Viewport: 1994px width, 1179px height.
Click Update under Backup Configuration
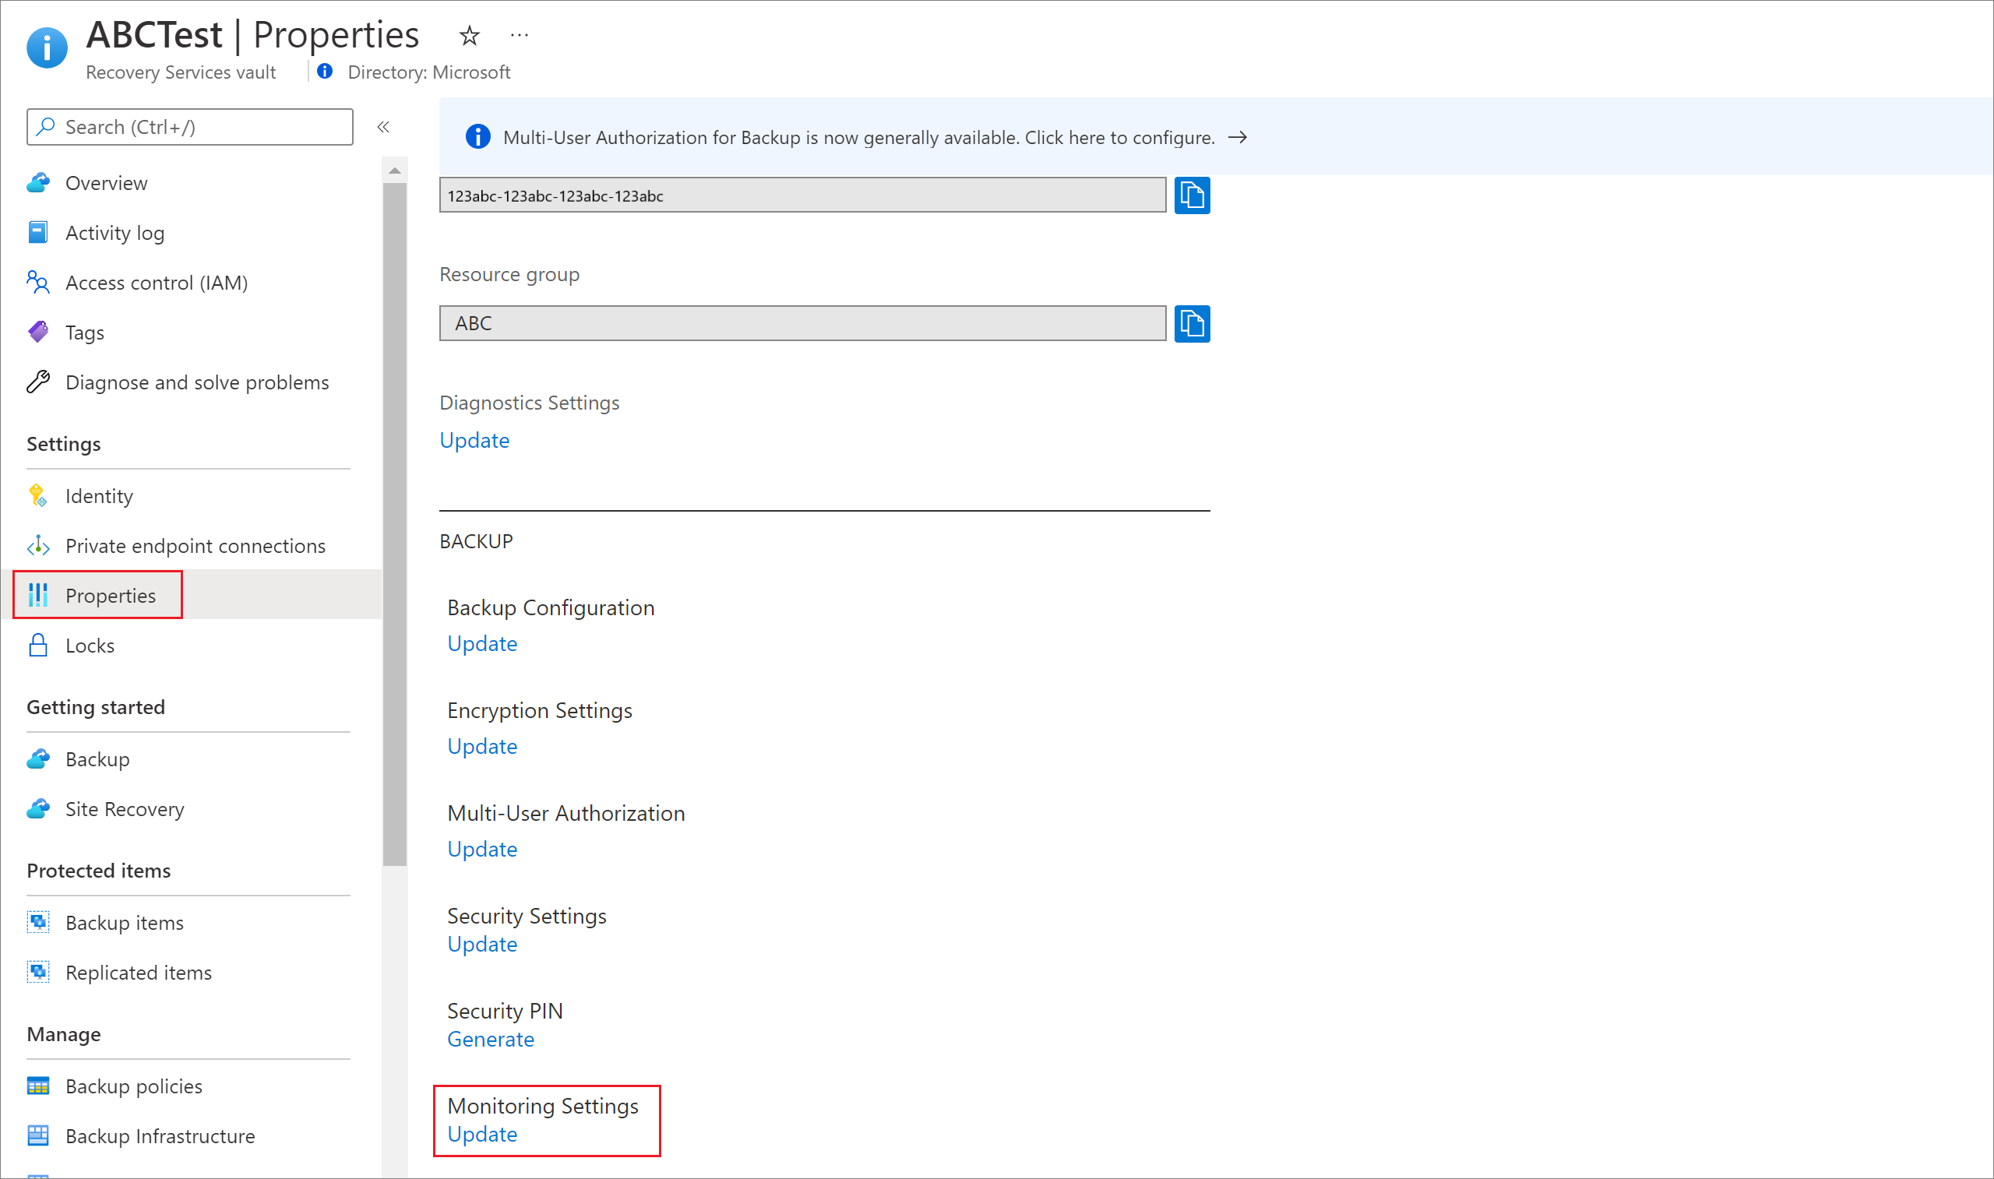click(x=480, y=642)
